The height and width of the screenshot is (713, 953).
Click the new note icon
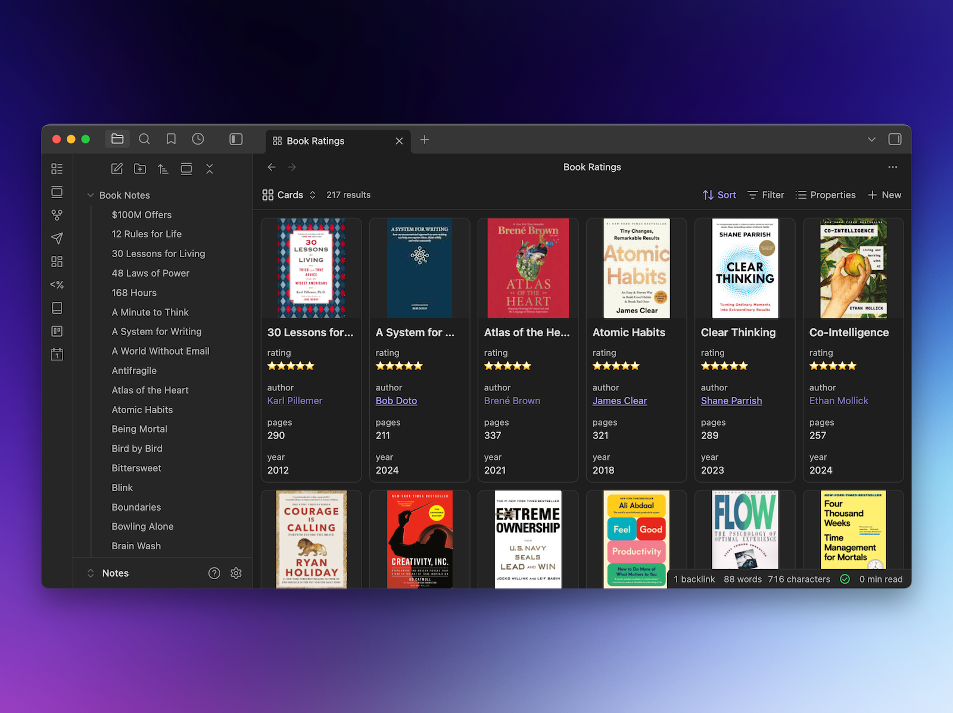[x=117, y=169]
